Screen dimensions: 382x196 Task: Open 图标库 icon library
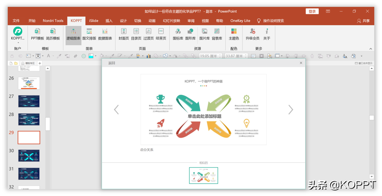(178, 34)
